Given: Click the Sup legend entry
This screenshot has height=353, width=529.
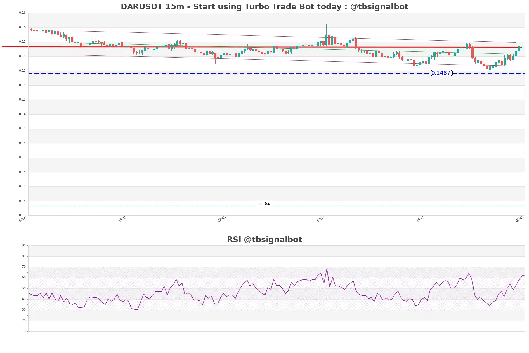Looking at the screenshot, I should click(265, 204).
